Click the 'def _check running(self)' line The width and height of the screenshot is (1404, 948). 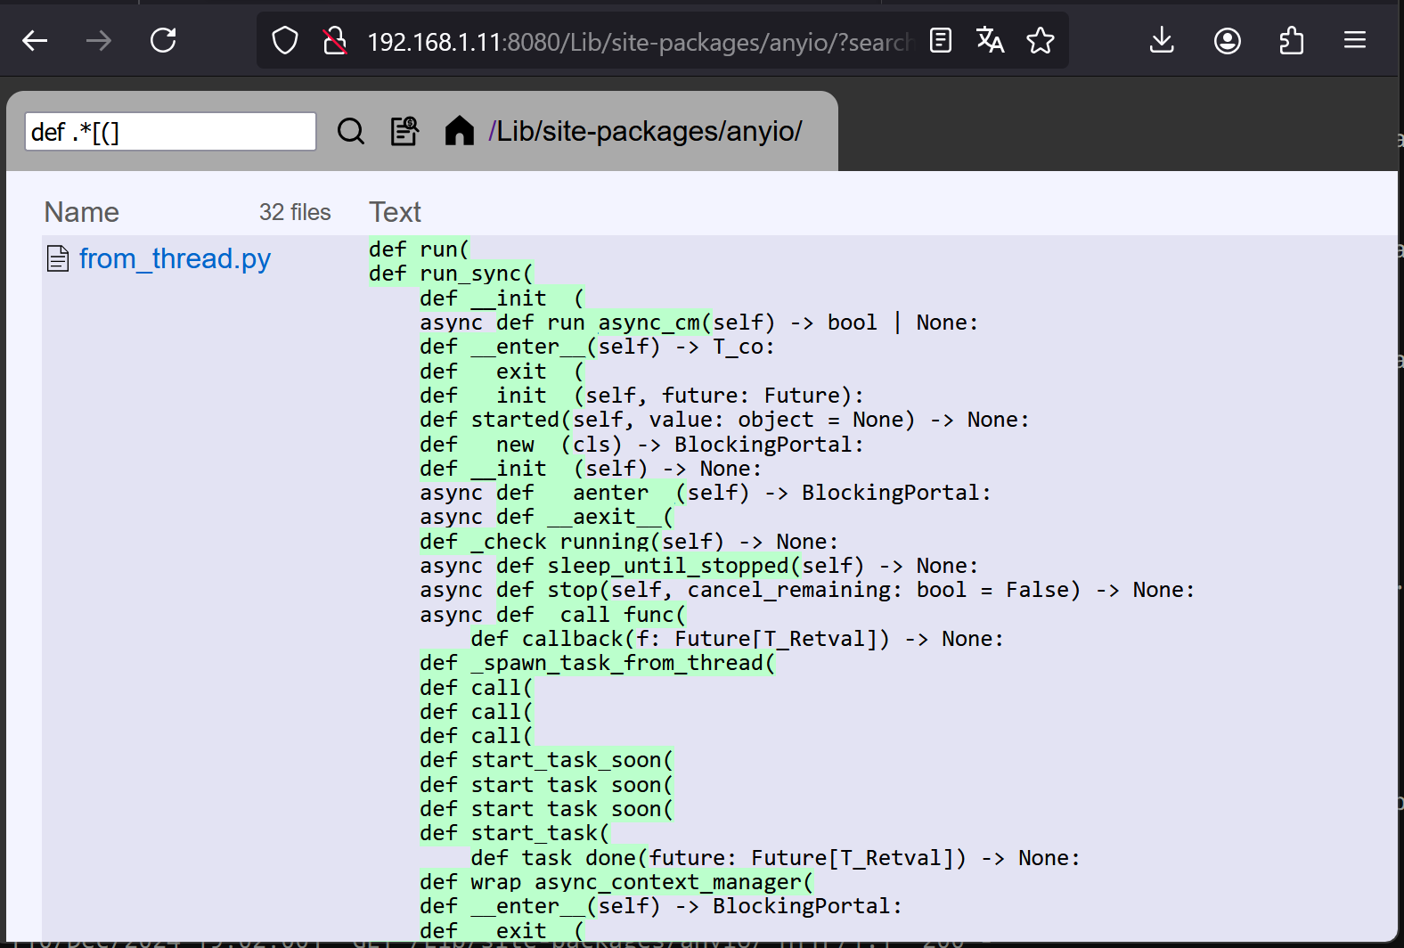tap(629, 542)
